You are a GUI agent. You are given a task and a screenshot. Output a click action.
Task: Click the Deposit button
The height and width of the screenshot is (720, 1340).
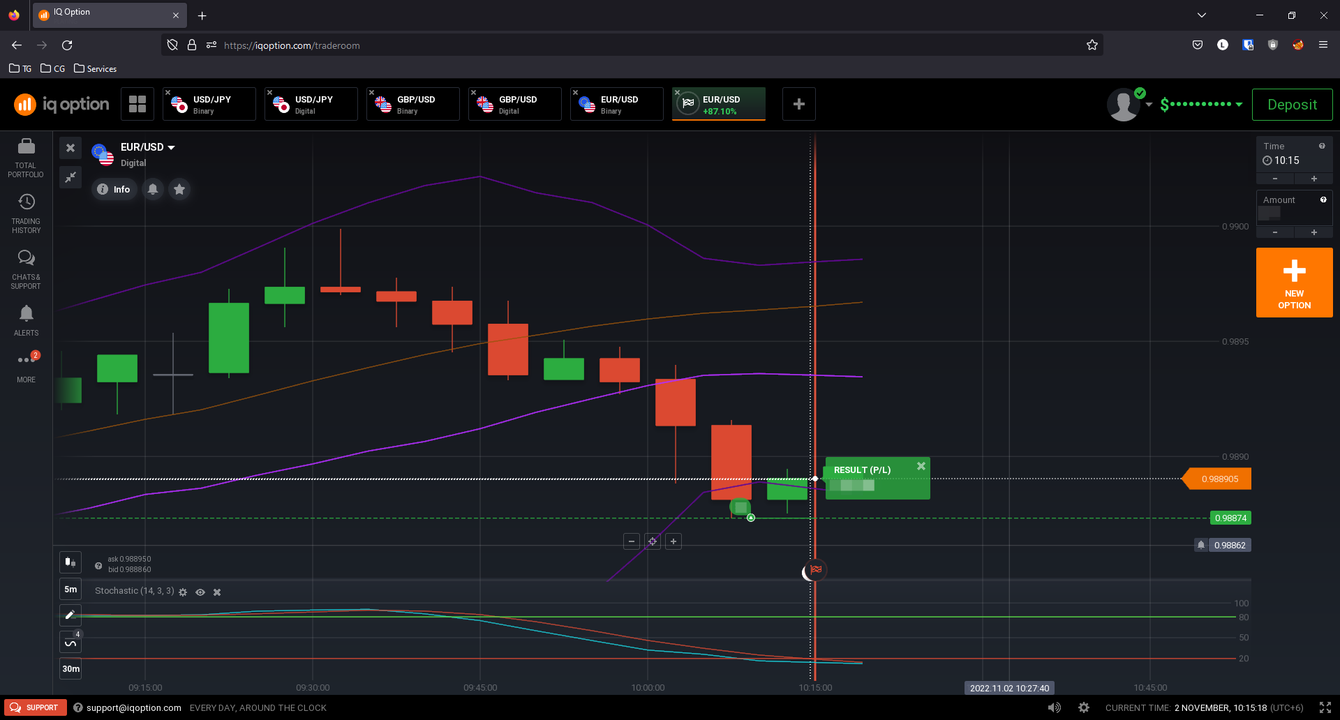pos(1292,105)
